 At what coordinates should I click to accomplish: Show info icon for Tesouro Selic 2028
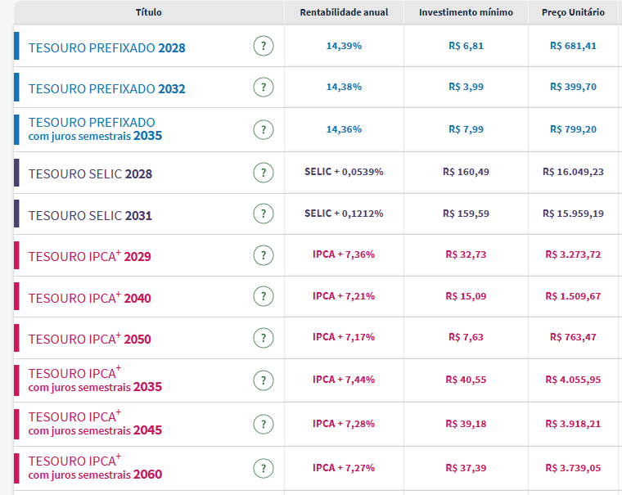pyautogui.click(x=263, y=173)
